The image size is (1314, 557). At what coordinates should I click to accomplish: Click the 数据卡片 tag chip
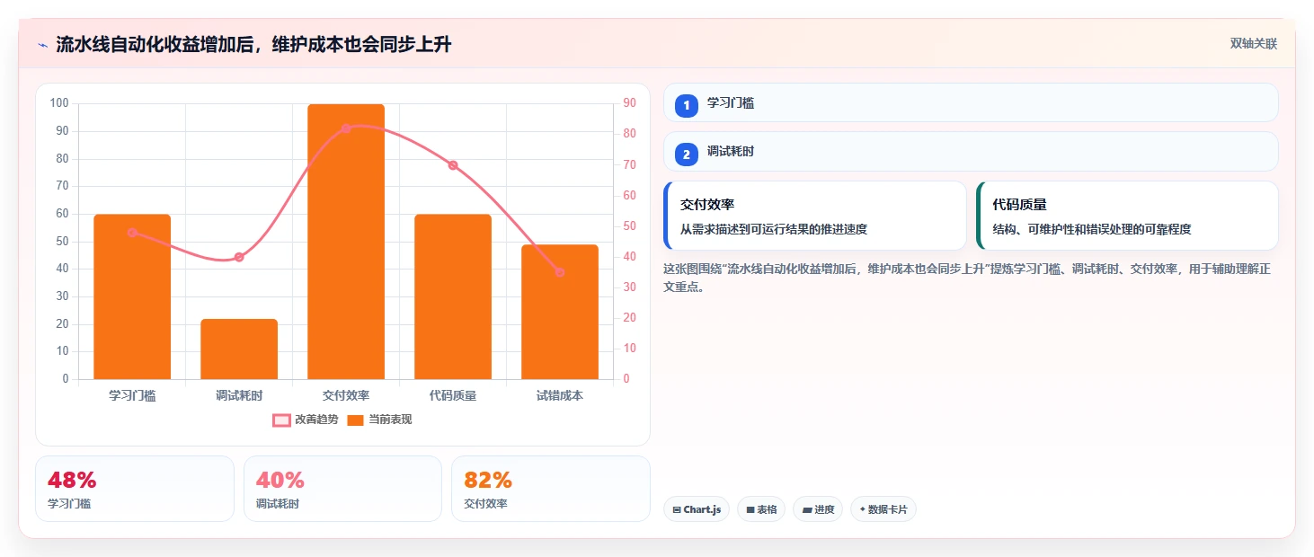(883, 509)
